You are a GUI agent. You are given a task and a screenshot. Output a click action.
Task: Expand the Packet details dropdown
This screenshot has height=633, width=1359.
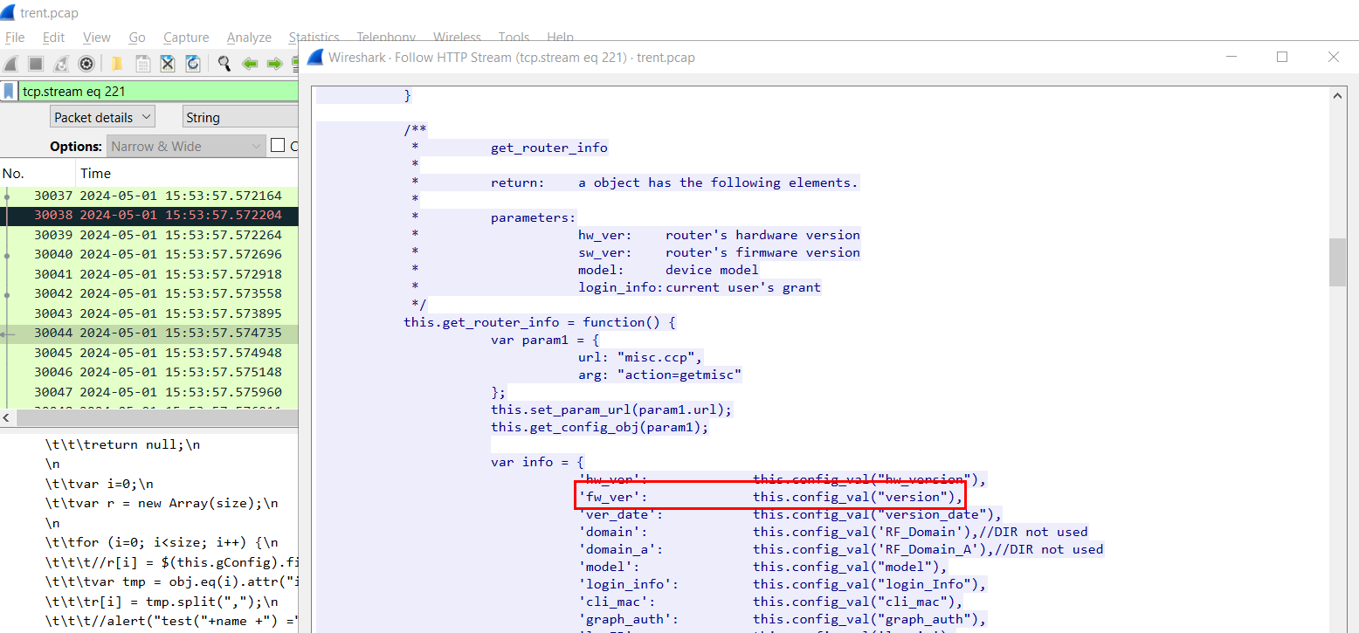(102, 117)
